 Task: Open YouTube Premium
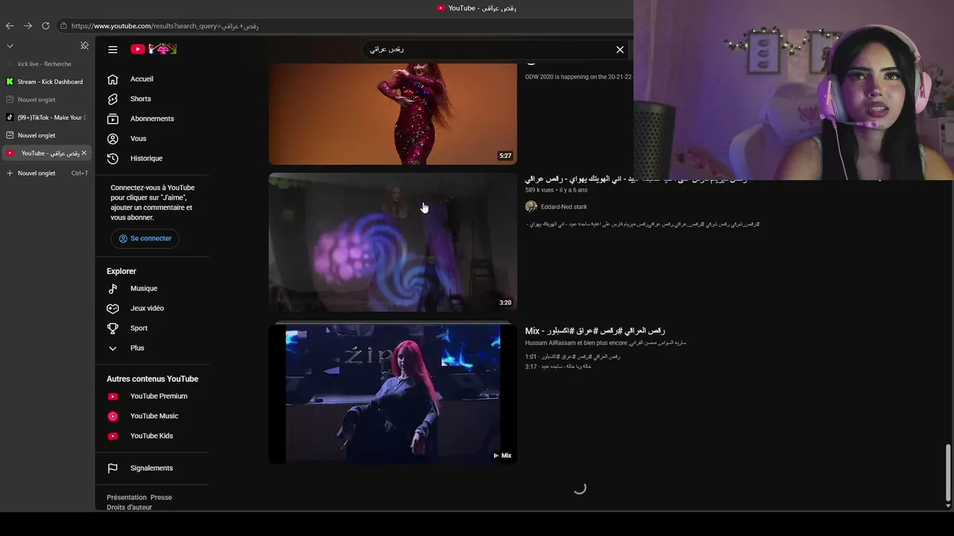(152, 397)
